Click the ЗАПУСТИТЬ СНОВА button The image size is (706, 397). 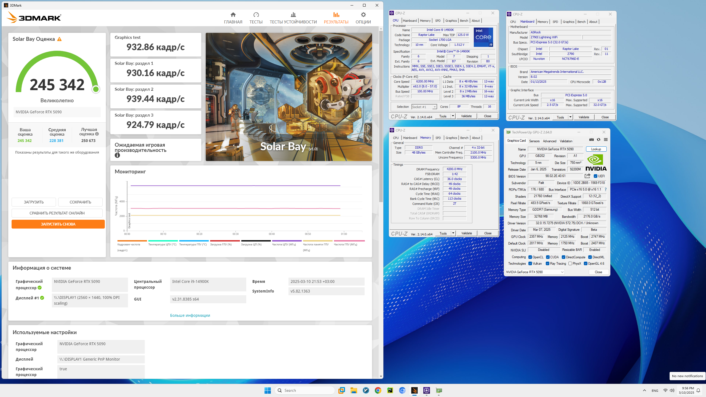(x=58, y=224)
